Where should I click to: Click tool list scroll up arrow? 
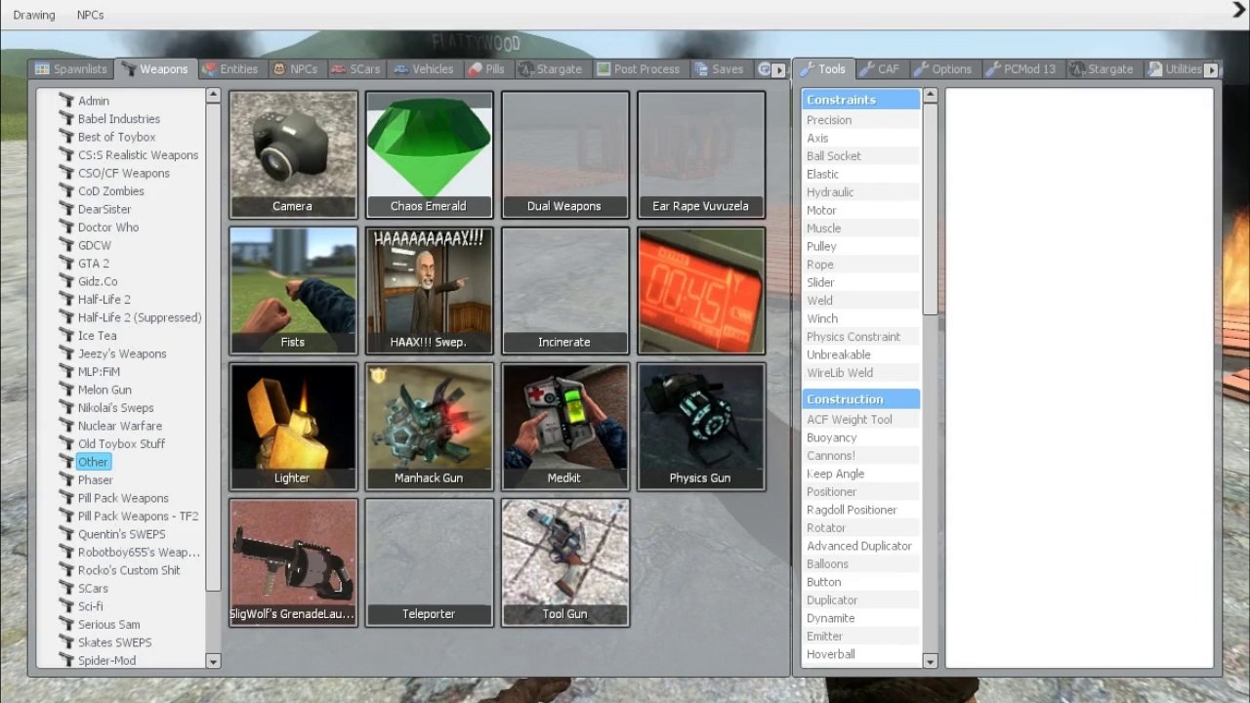[x=930, y=96]
